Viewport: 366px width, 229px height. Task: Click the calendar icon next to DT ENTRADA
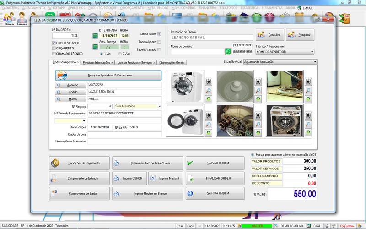coord(96,35)
